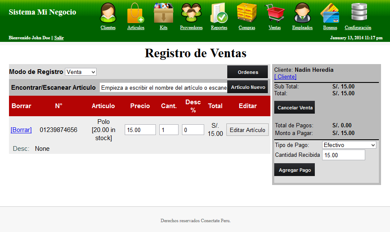Viewport: 390px width, 232px height.
Task: Log out using the Salir link
Action: 59,38
